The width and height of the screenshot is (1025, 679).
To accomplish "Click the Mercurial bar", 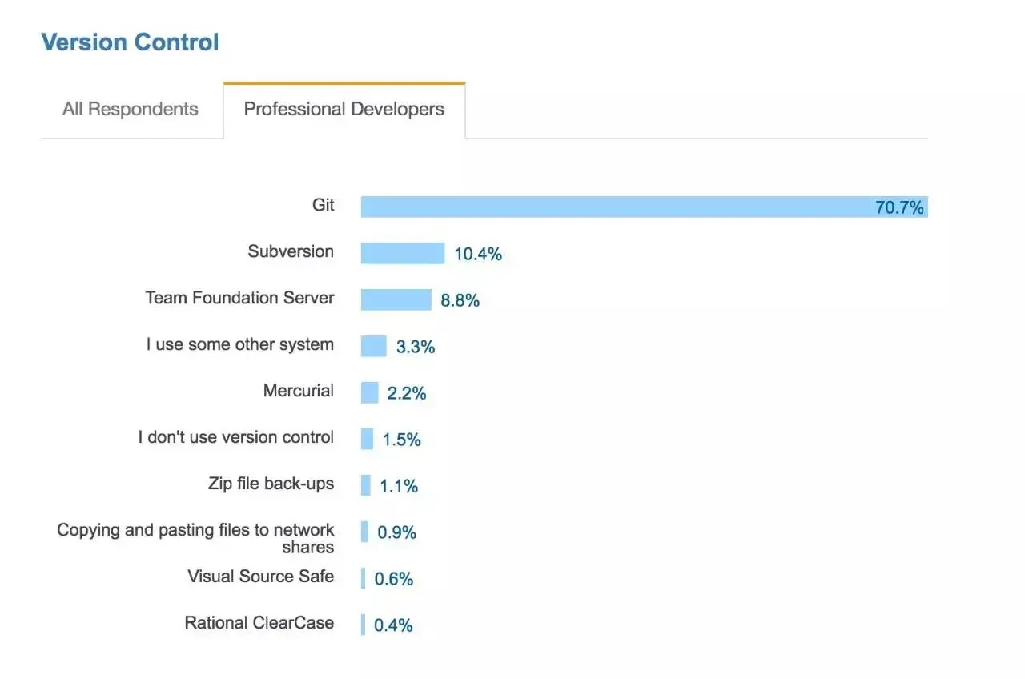I will click(x=369, y=393).
